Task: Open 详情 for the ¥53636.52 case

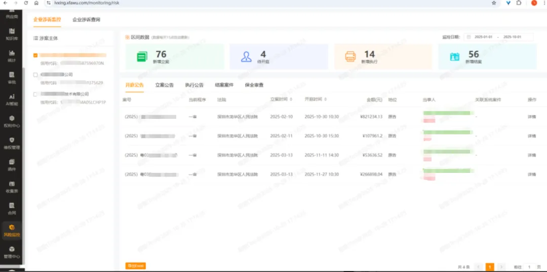Action: click(532, 155)
